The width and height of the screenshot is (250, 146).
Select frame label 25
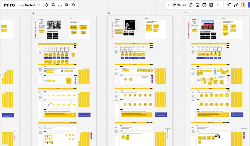[186, 13]
